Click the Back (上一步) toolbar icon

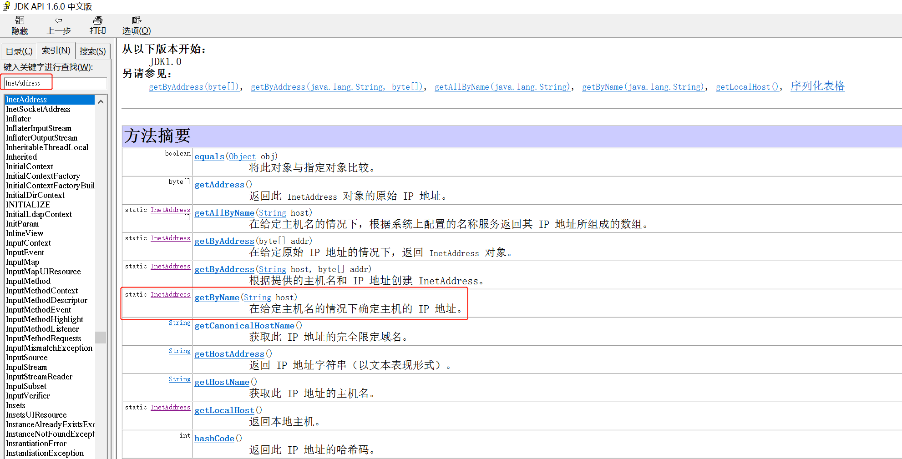tap(59, 25)
